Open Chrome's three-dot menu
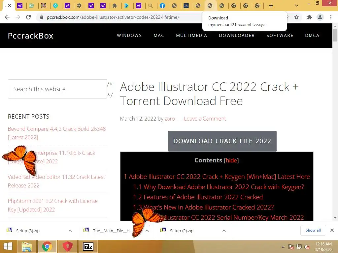 331,17
